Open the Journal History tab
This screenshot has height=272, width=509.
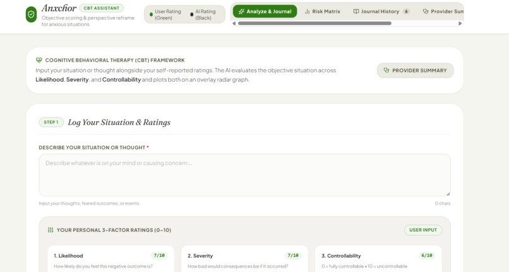pos(381,11)
